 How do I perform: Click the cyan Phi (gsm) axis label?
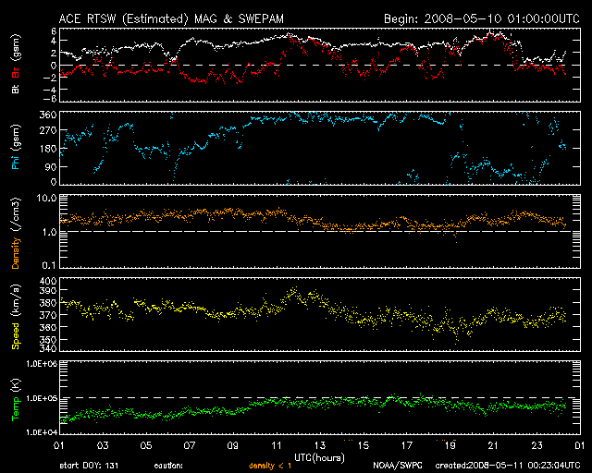coord(16,147)
